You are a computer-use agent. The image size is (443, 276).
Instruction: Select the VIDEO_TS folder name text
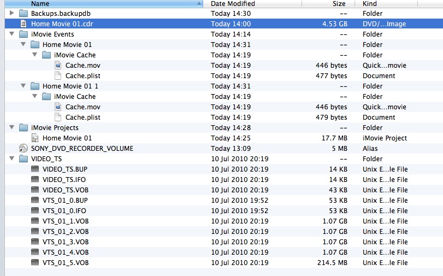click(46, 159)
